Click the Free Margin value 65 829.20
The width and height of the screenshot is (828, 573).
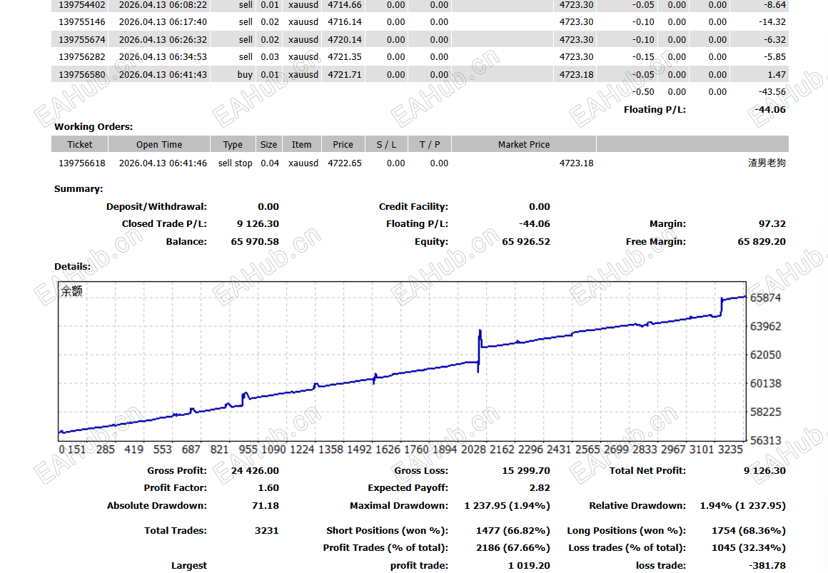coord(762,241)
